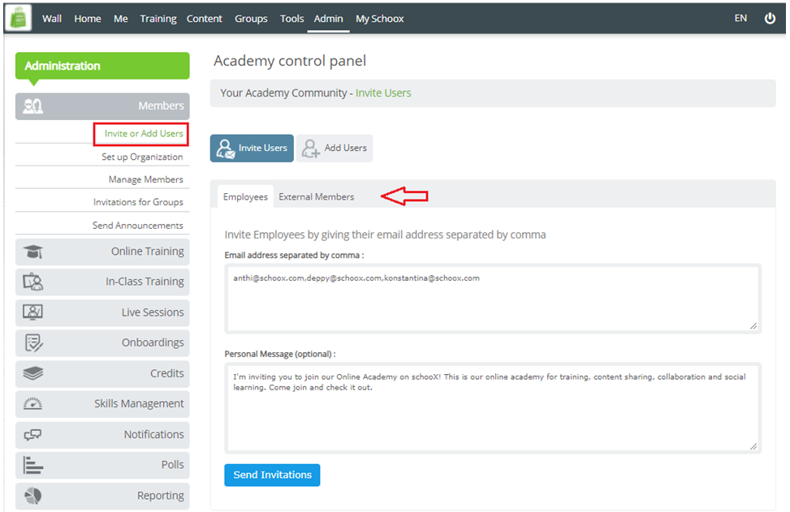Open the Groups menu
Viewport: 790px width, 512px height.
tap(251, 19)
